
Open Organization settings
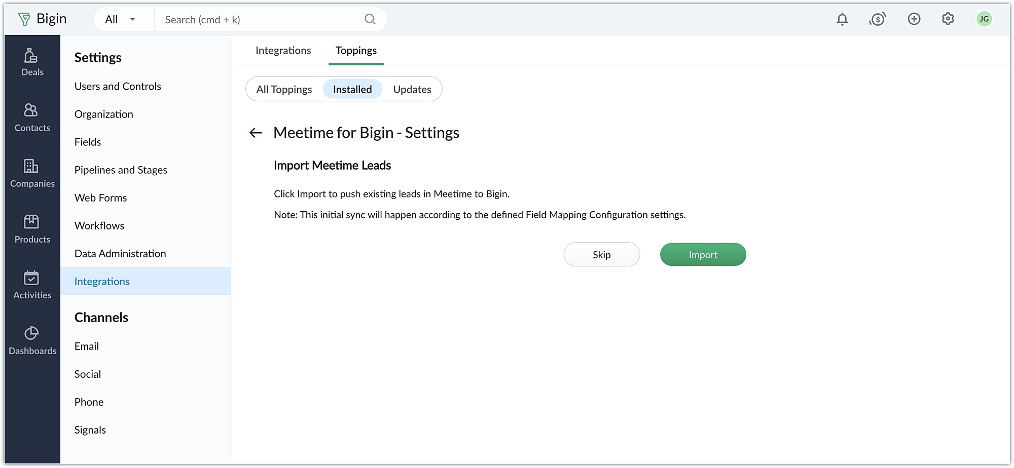pyautogui.click(x=104, y=114)
